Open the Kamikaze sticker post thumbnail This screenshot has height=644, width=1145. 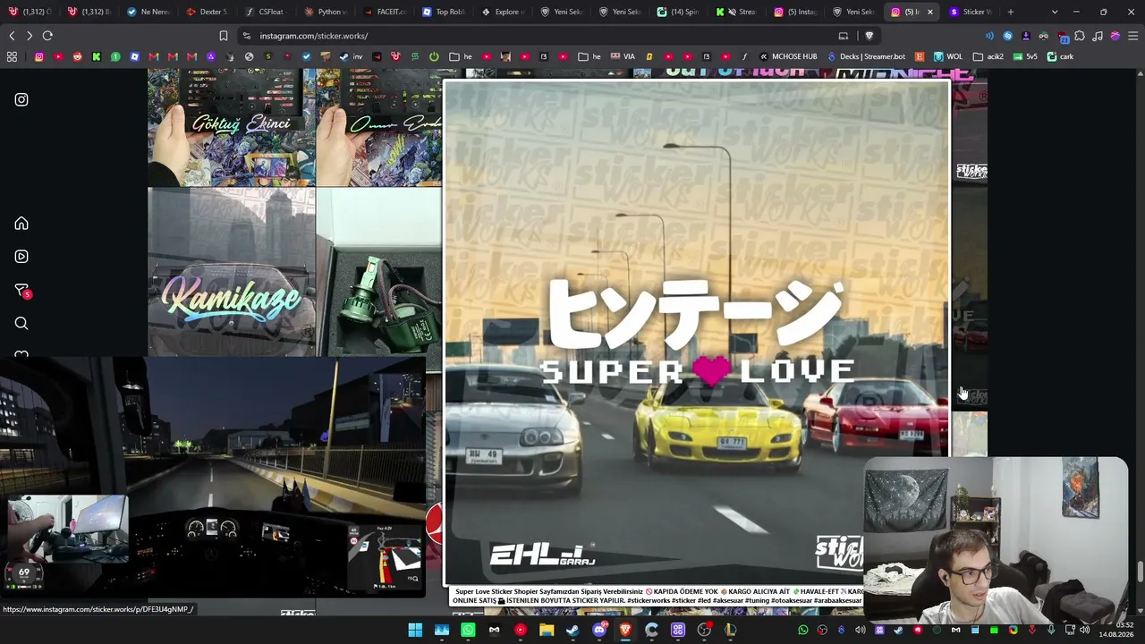coord(232,272)
